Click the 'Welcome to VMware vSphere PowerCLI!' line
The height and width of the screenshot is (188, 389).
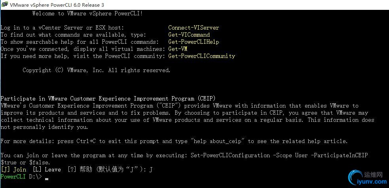(x=87, y=13)
